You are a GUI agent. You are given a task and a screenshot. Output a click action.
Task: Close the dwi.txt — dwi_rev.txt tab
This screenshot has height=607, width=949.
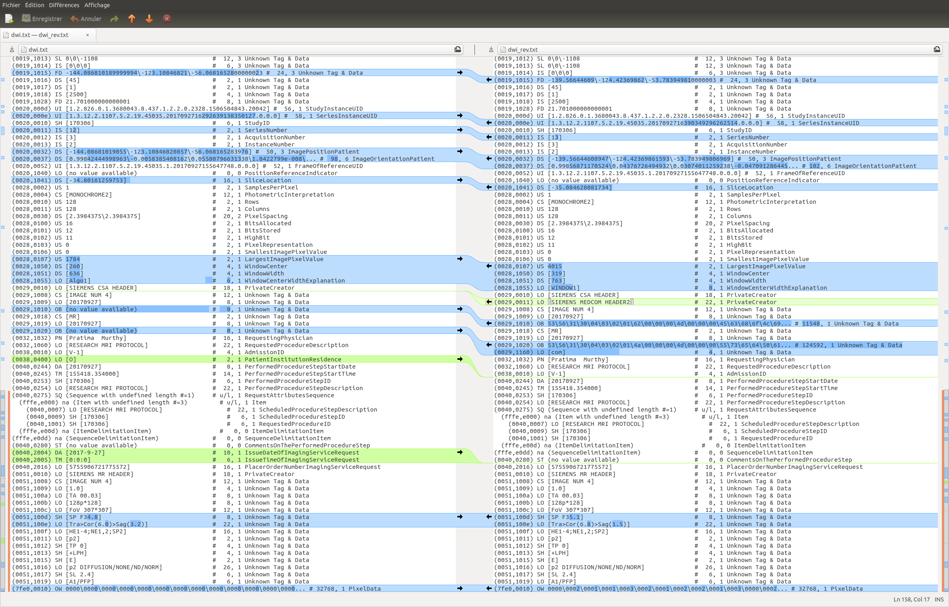tap(88, 35)
